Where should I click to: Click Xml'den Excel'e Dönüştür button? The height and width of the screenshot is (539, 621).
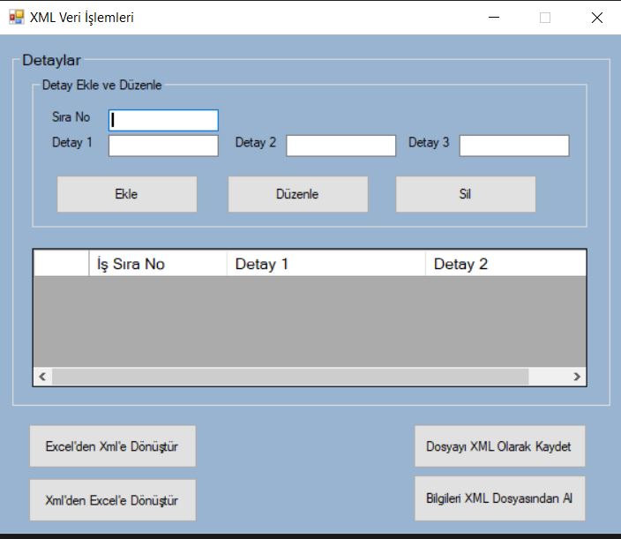click(x=113, y=500)
